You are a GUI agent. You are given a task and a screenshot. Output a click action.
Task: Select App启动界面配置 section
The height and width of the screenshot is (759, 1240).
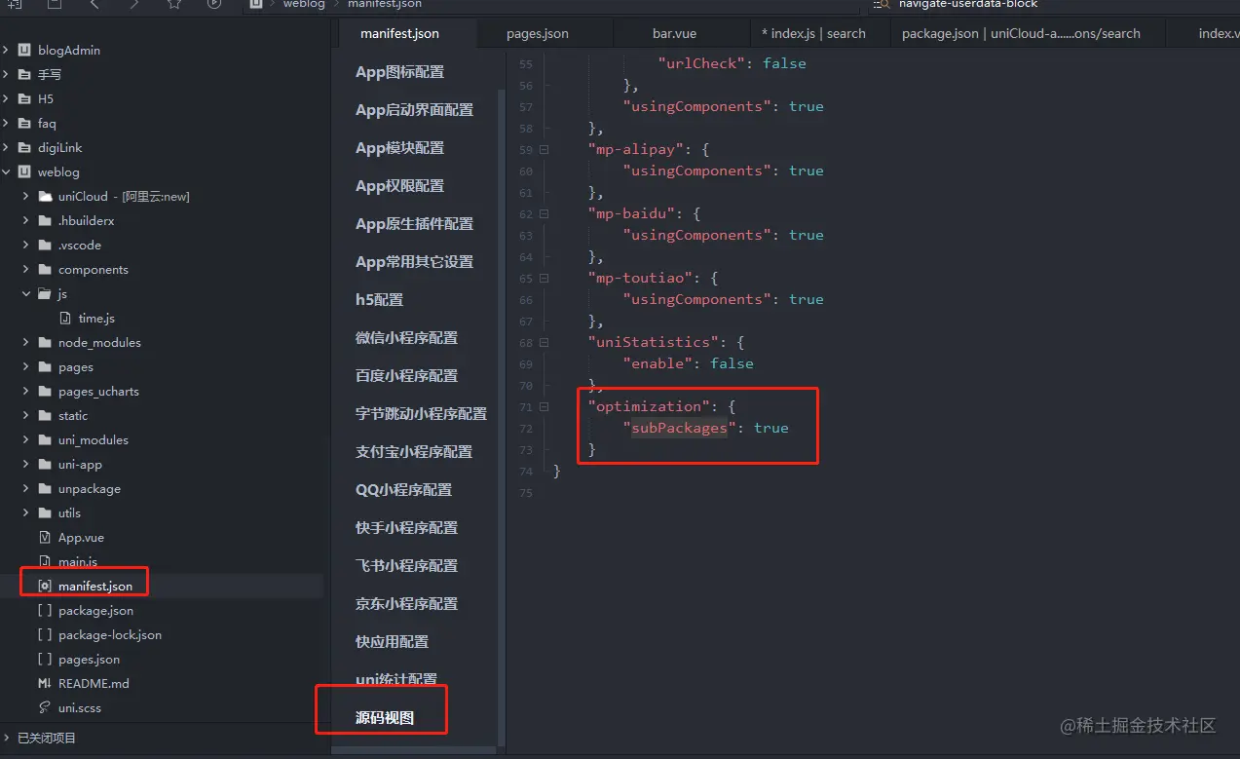414,110
